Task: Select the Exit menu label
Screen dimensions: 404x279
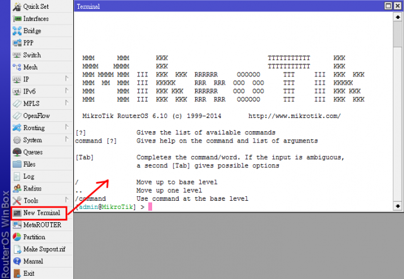Action: pos(28,273)
